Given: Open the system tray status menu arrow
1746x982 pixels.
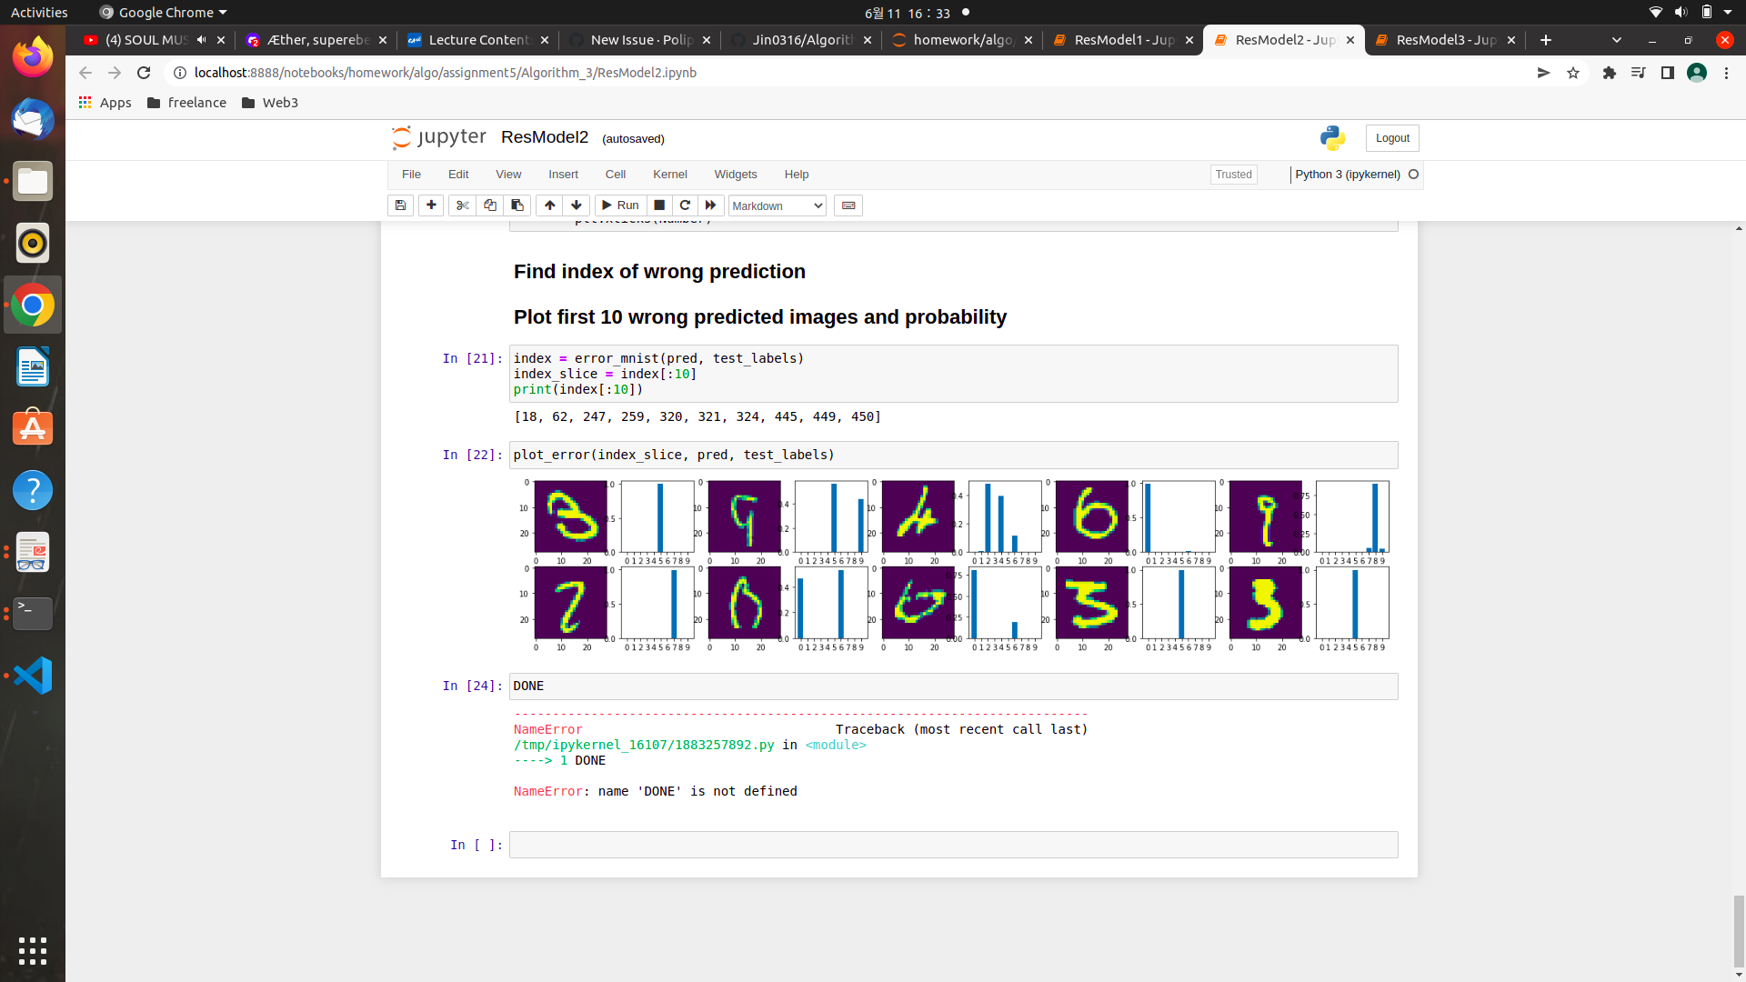Looking at the screenshot, I should point(1728,13).
